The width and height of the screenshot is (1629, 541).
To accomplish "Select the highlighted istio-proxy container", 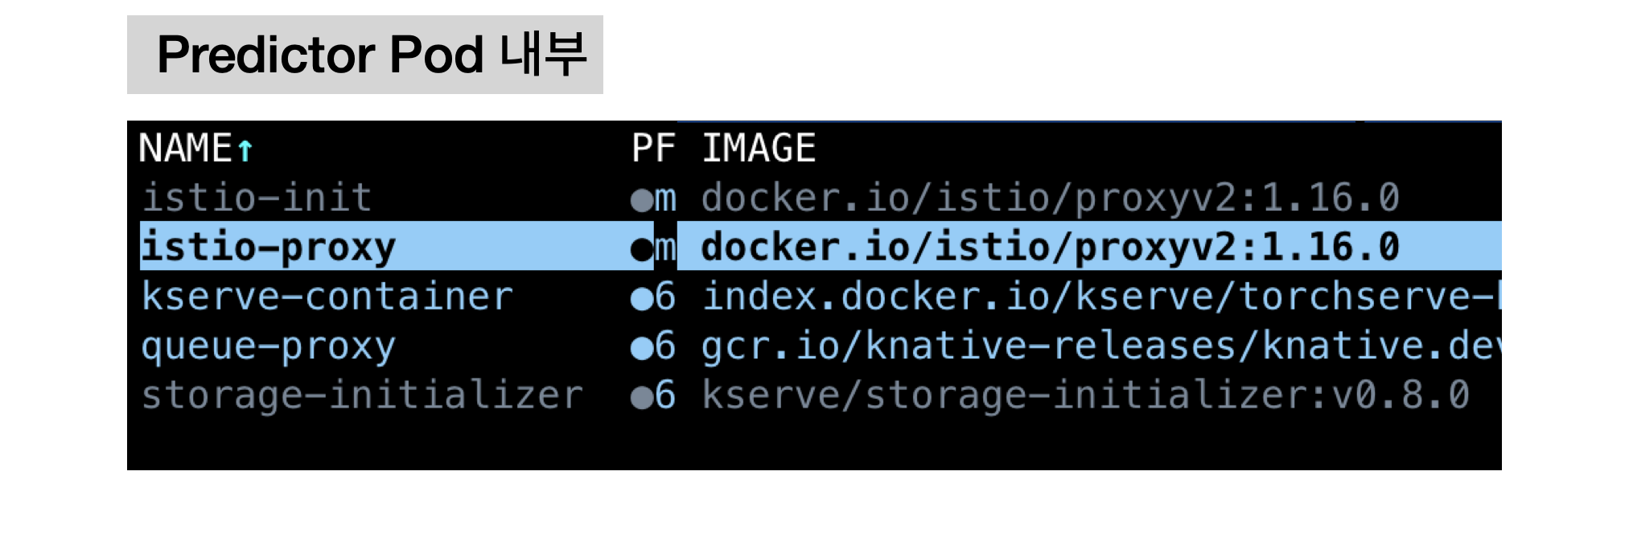I will 814,247.
